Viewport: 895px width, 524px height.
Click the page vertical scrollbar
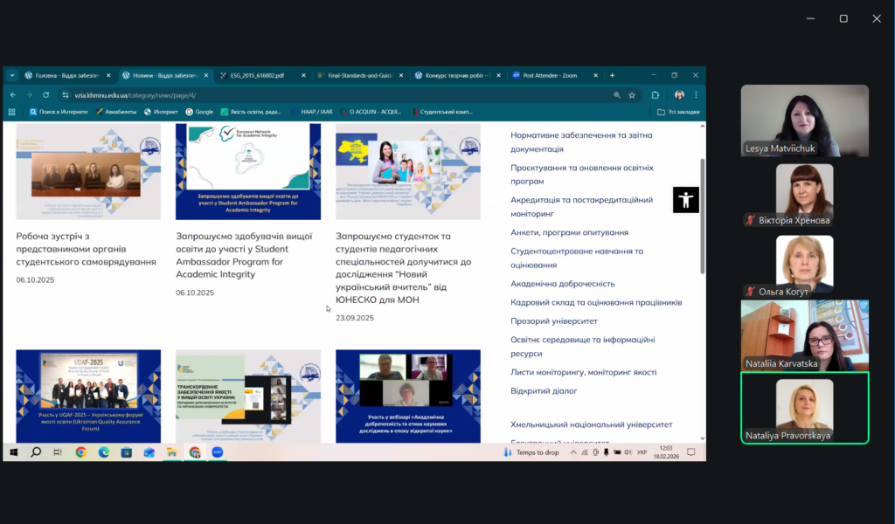click(702, 218)
